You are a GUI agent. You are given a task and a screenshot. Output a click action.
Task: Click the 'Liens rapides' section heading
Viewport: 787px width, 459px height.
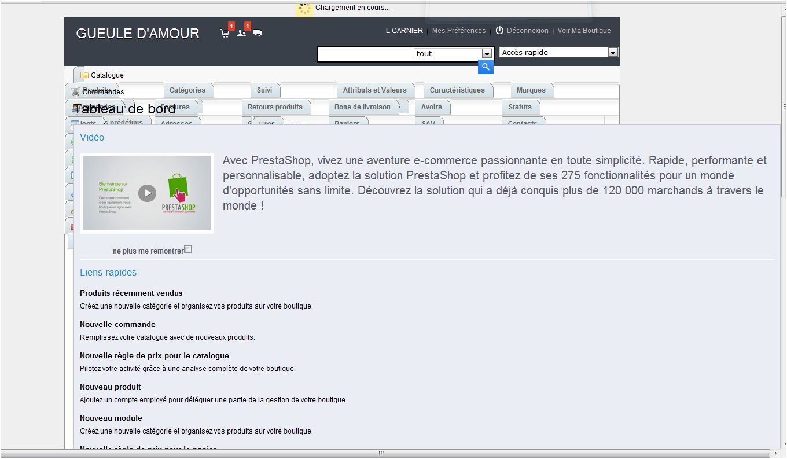[108, 273]
